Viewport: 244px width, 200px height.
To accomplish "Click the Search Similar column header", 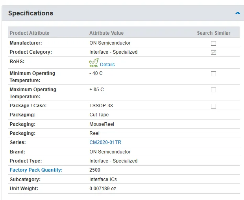I will pos(214,33).
